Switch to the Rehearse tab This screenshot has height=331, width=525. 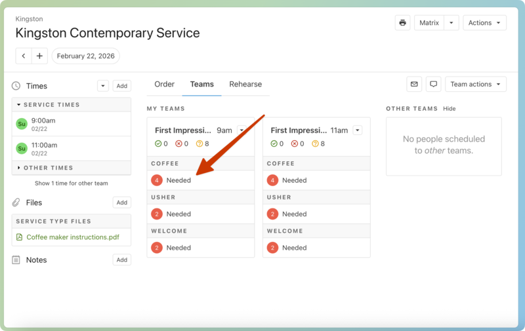pyautogui.click(x=245, y=85)
